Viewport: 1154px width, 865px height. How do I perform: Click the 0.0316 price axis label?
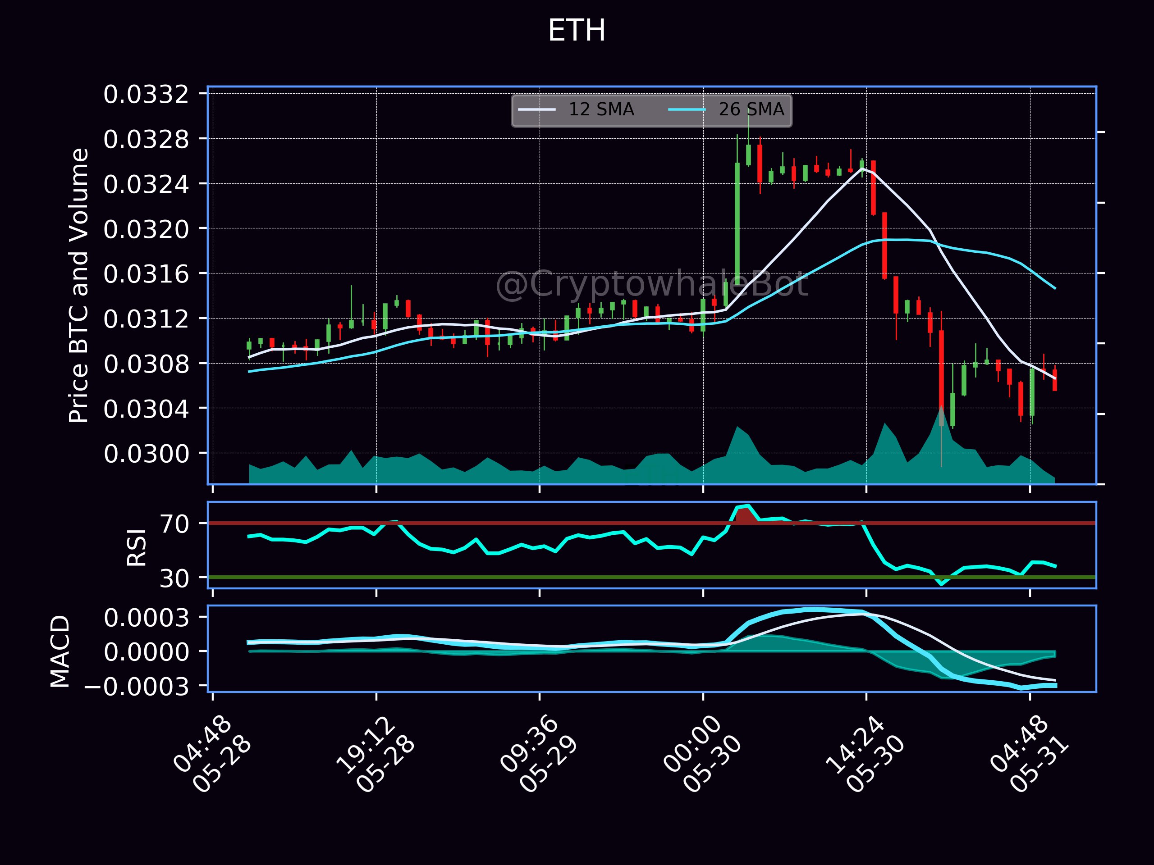click(x=146, y=274)
